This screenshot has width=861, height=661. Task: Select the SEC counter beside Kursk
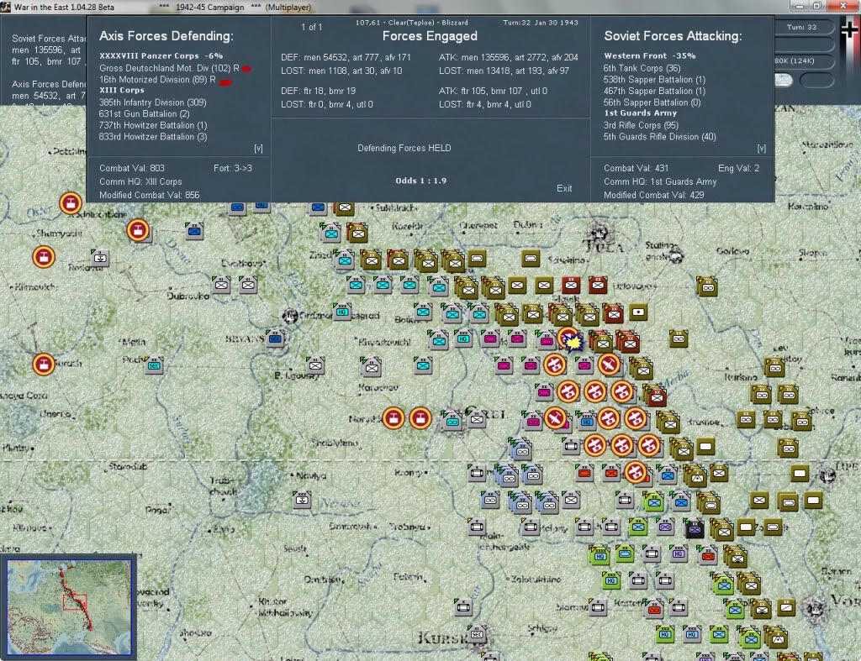[x=477, y=634]
